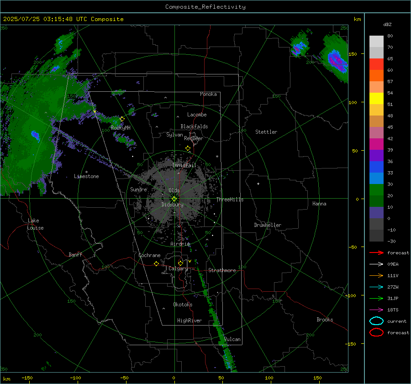Select the cyan 27ZW arrow icon

click(376, 287)
